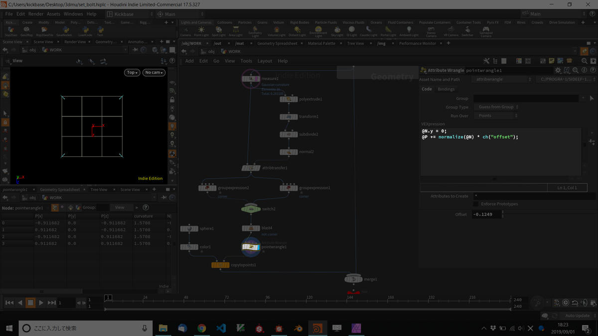Create a Camera from the shelf
Image resolution: width=598 pixels, height=336 pixels.
pyautogui.click(x=185, y=32)
